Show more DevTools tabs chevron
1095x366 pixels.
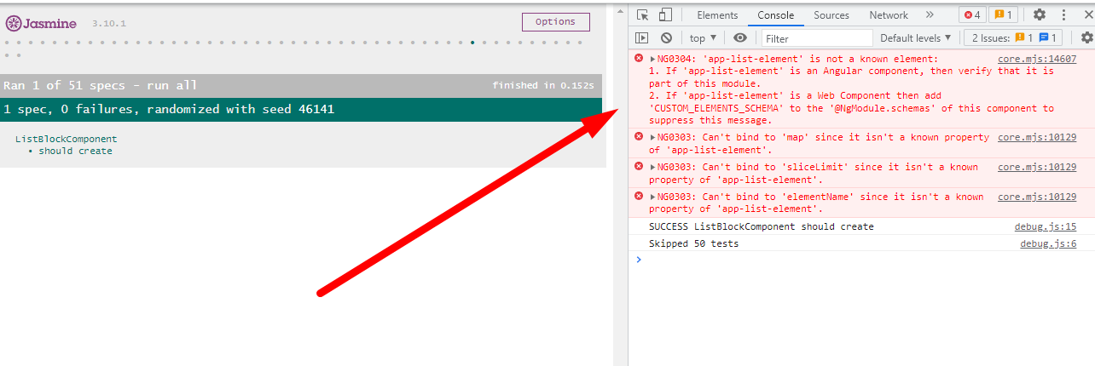coord(930,14)
